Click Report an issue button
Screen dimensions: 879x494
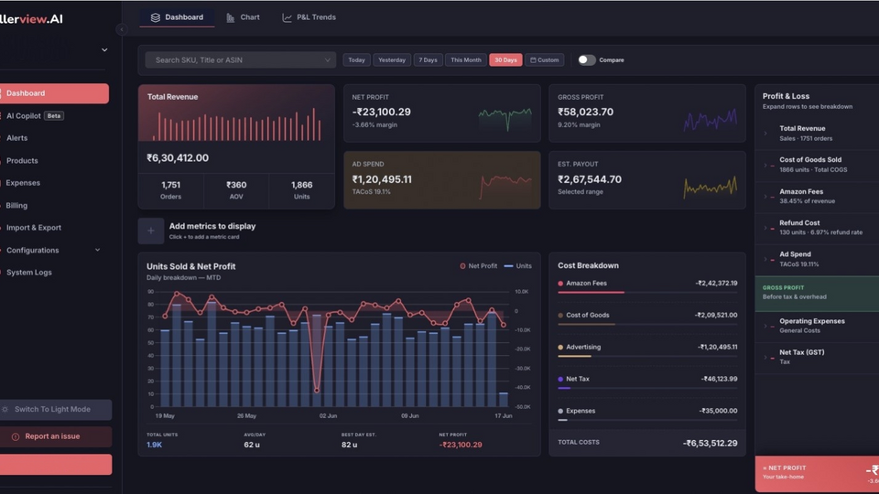point(56,437)
